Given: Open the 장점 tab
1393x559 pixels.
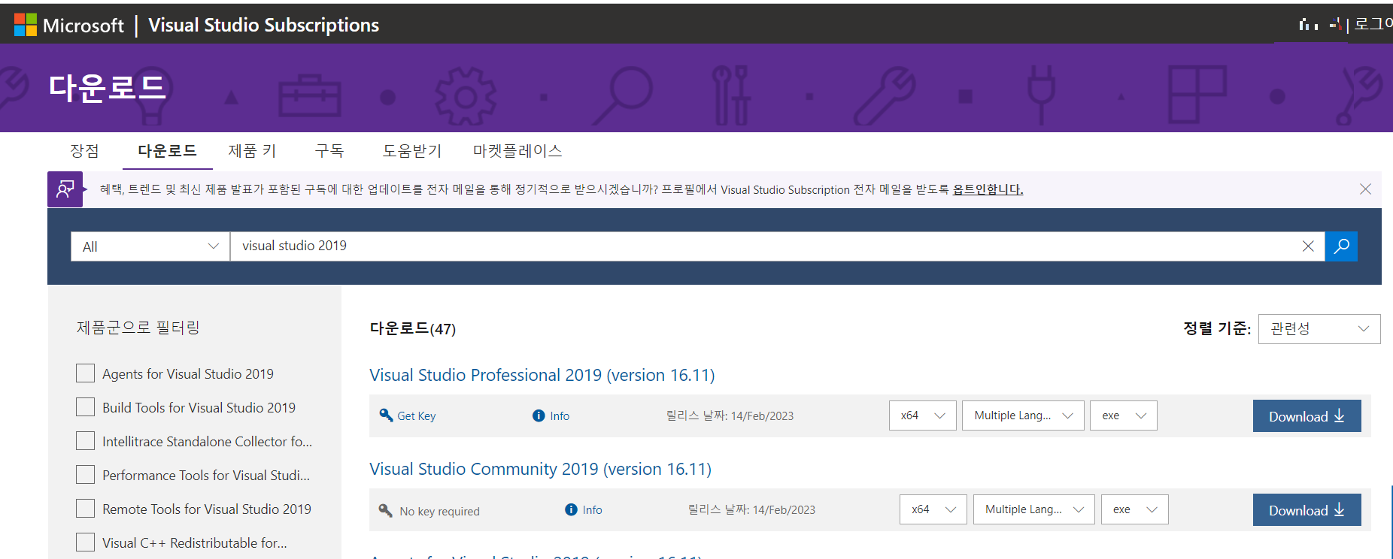Looking at the screenshot, I should pos(84,151).
